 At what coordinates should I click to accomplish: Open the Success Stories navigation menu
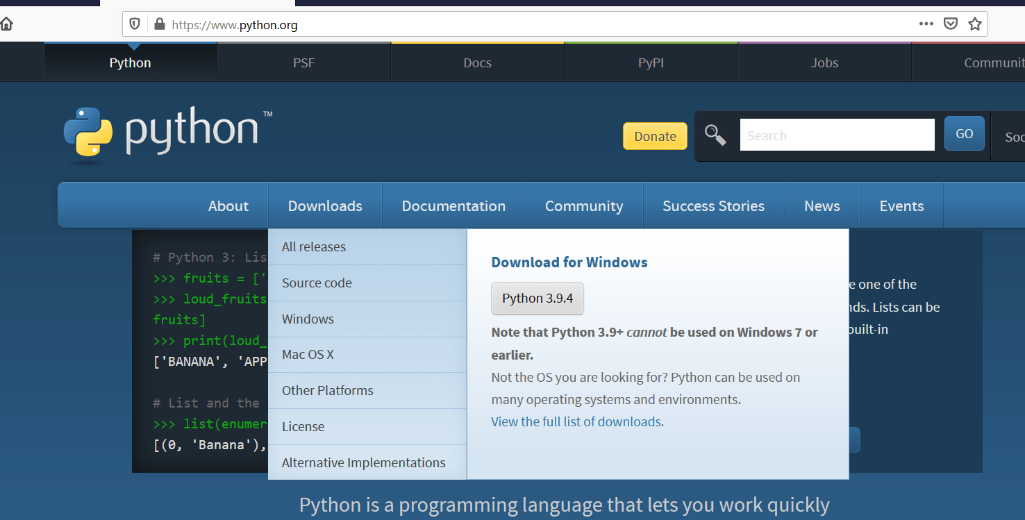[714, 206]
